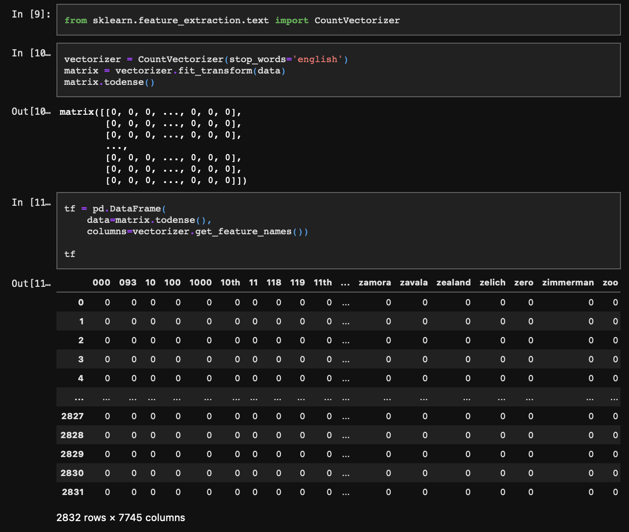Select the Out[10 output prompt label

(31, 111)
